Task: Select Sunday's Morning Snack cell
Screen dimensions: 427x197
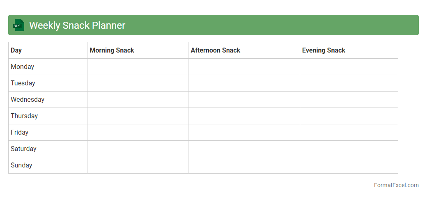Action: (138, 165)
